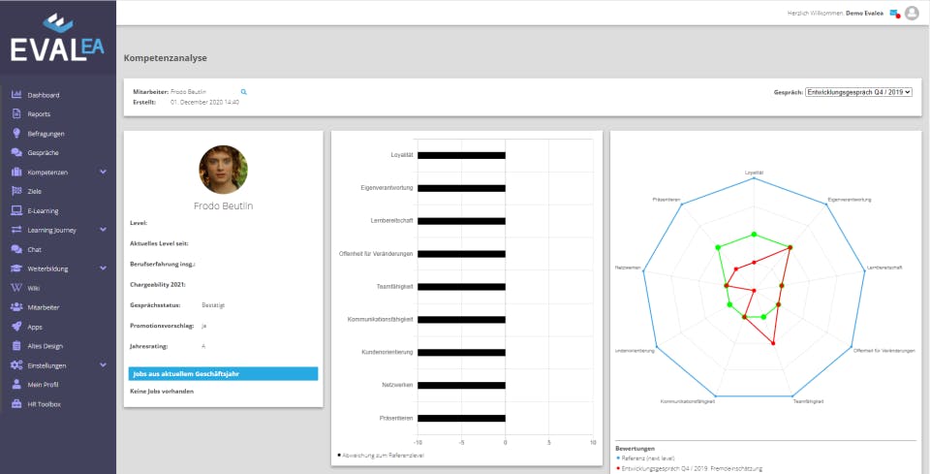Click the 'Kommunikationsfähigkeit' bar chart label
930x474 pixels.
380,319
